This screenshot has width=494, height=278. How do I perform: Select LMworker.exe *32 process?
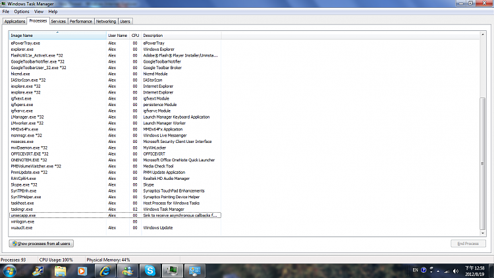point(115,123)
